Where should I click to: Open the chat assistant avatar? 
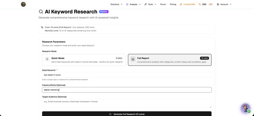coord(245,108)
